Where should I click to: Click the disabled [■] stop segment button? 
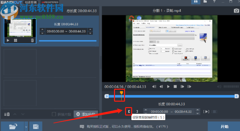(214, 112)
